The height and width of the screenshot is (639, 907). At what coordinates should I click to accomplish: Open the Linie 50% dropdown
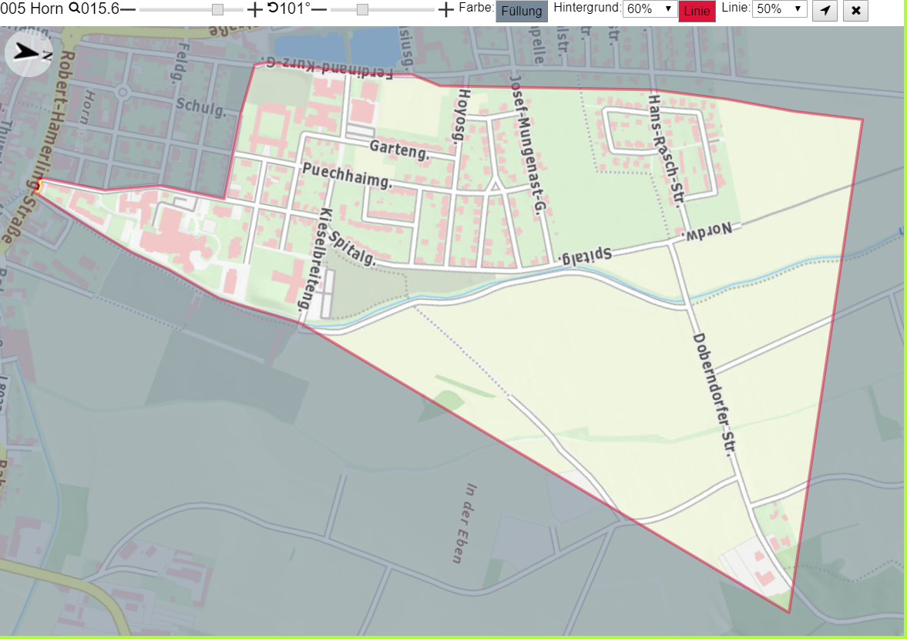click(x=779, y=8)
